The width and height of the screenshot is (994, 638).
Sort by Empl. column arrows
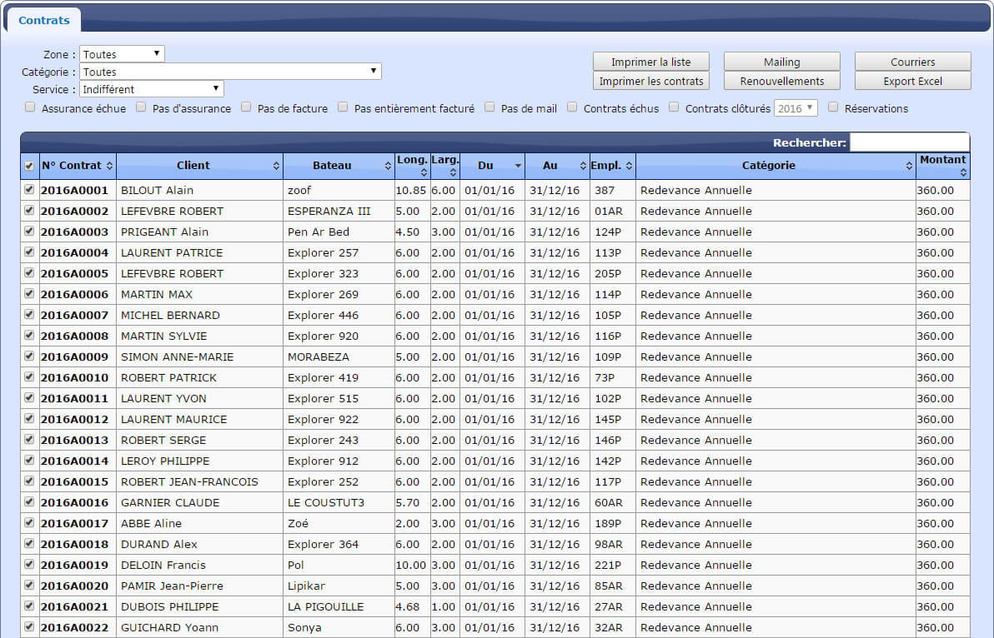629,166
